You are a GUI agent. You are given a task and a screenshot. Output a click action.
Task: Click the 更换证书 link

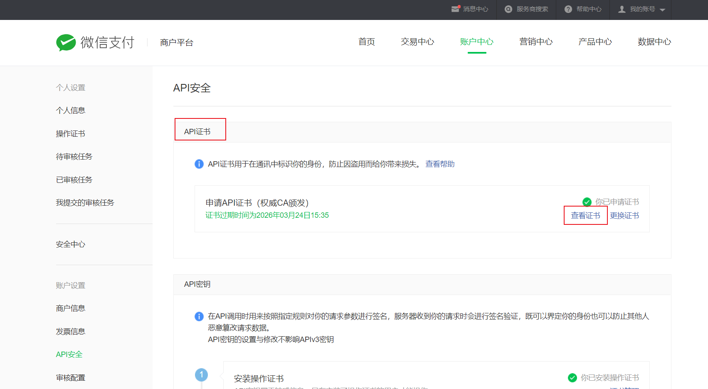click(624, 215)
